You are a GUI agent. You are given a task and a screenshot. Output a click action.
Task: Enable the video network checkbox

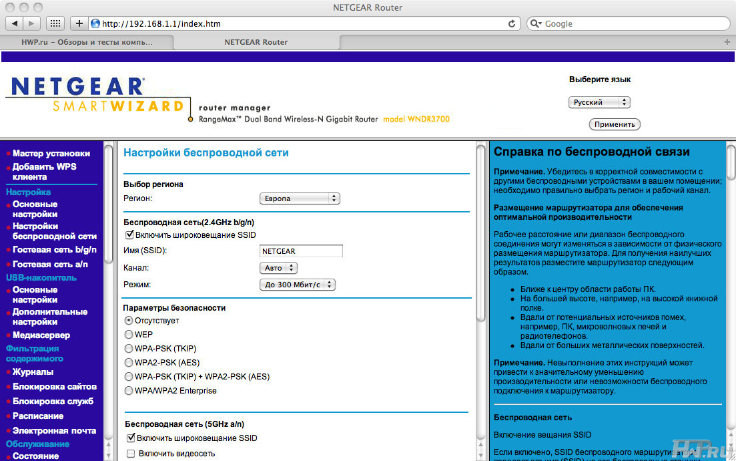click(131, 454)
